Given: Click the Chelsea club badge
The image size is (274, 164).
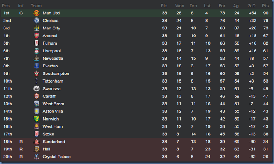Looking at the screenshot, I should (x=37, y=21).
